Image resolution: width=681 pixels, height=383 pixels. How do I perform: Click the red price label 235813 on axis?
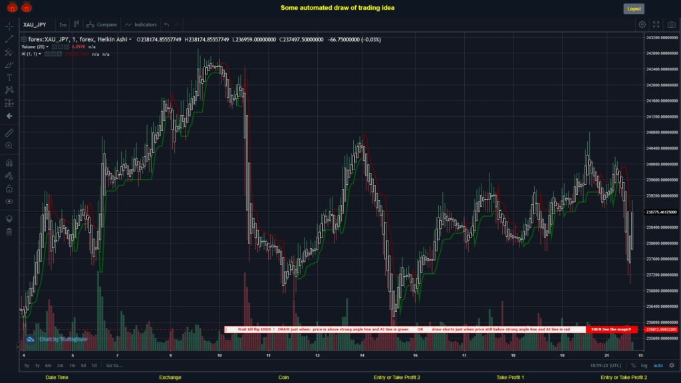pos(661,330)
